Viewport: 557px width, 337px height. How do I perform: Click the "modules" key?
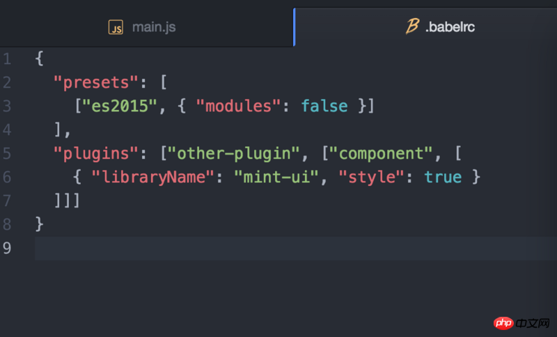click(x=238, y=106)
